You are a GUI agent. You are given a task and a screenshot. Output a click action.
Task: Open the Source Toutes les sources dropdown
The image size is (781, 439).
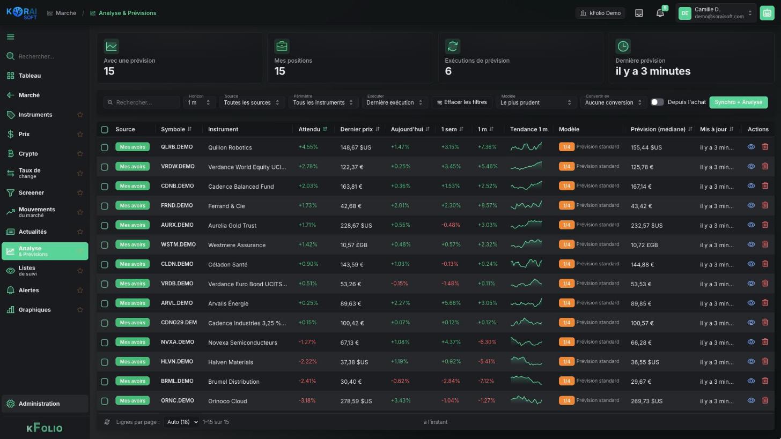252,102
